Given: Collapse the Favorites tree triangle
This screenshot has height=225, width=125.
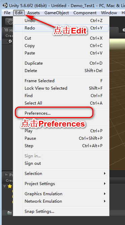Looking at the screenshot, I should [x=5, y=186].
